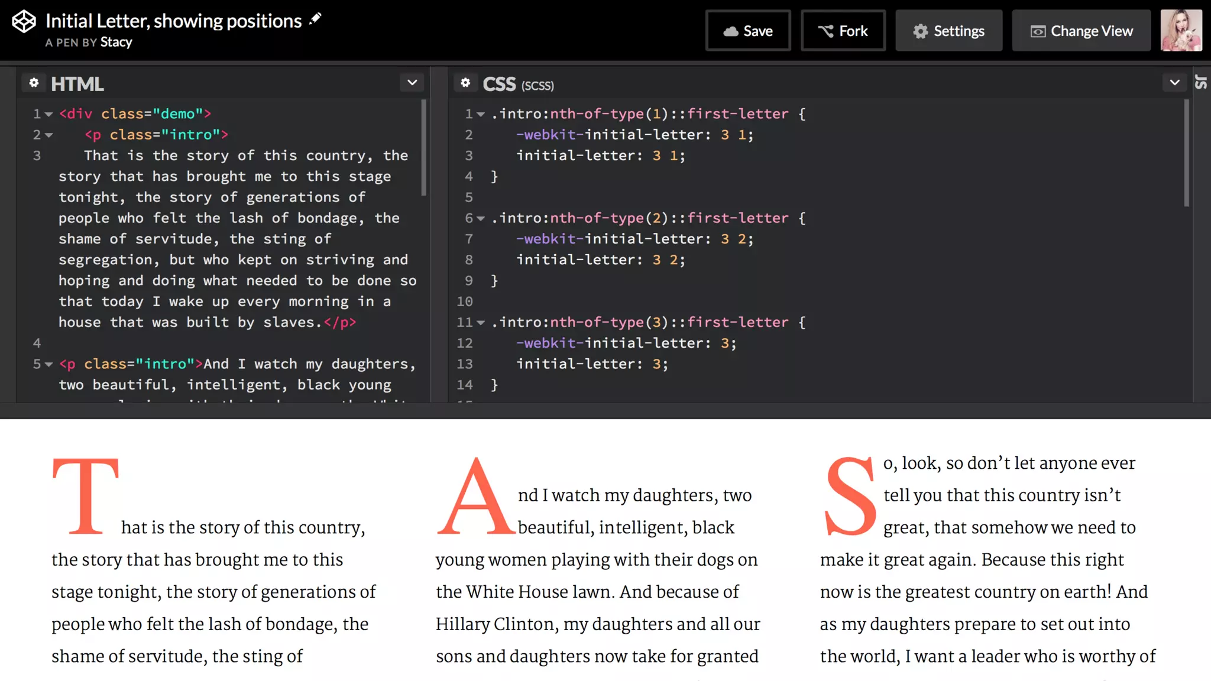Click author link Stacy
The height and width of the screenshot is (681, 1211).
tap(116, 42)
